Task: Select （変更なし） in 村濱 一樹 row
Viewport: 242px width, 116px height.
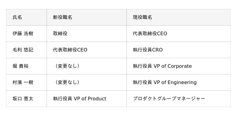Action: coord(87,82)
